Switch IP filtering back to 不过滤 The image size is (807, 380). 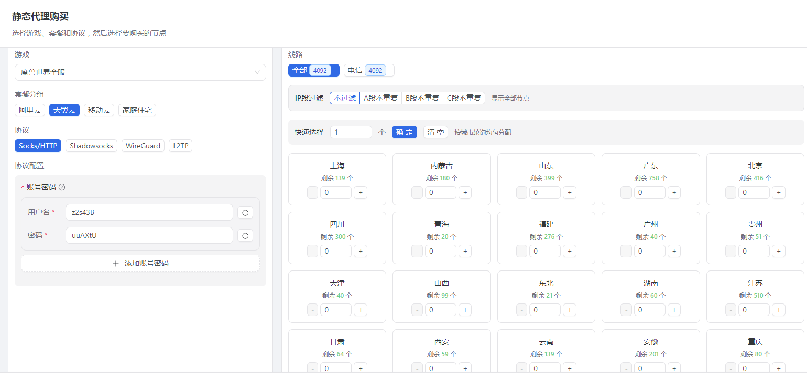[344, 97]
